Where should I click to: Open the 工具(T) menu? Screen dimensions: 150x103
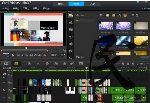point(26,9)
